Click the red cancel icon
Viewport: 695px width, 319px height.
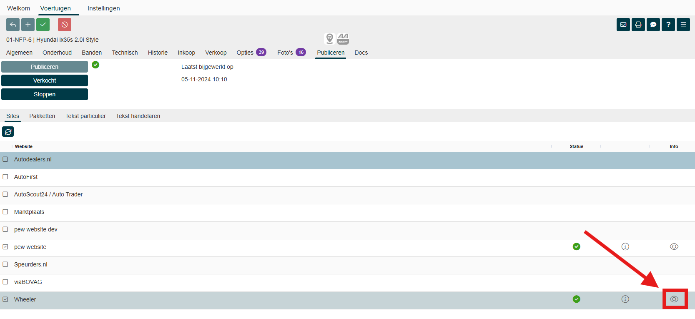click(65, 25)
